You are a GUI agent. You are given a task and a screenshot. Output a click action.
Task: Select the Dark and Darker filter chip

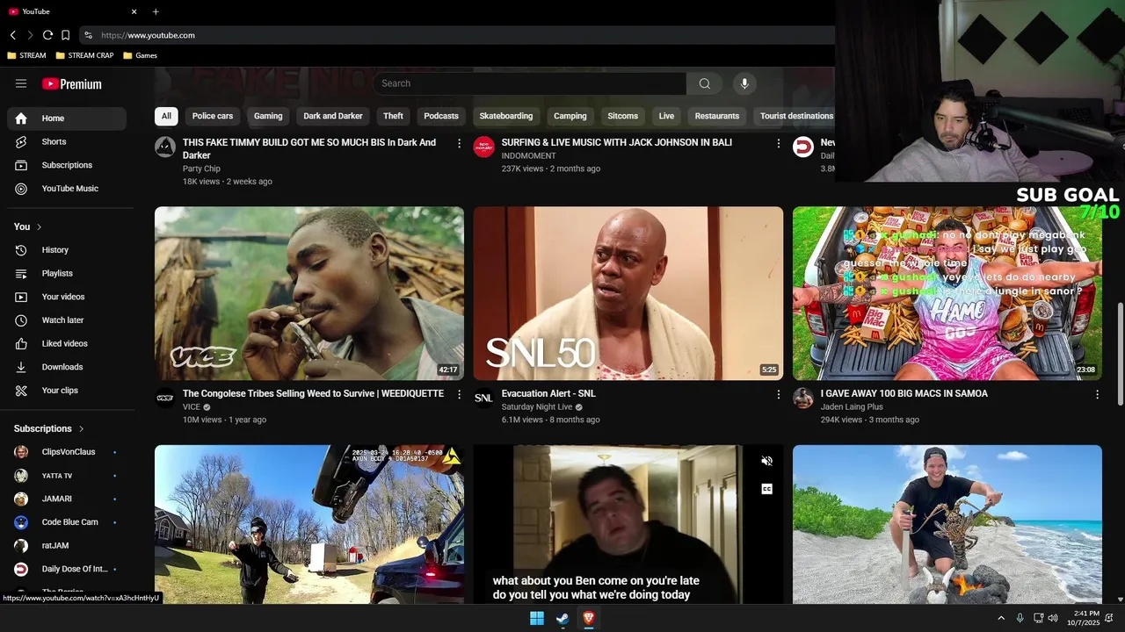click(x=333, y=116)
